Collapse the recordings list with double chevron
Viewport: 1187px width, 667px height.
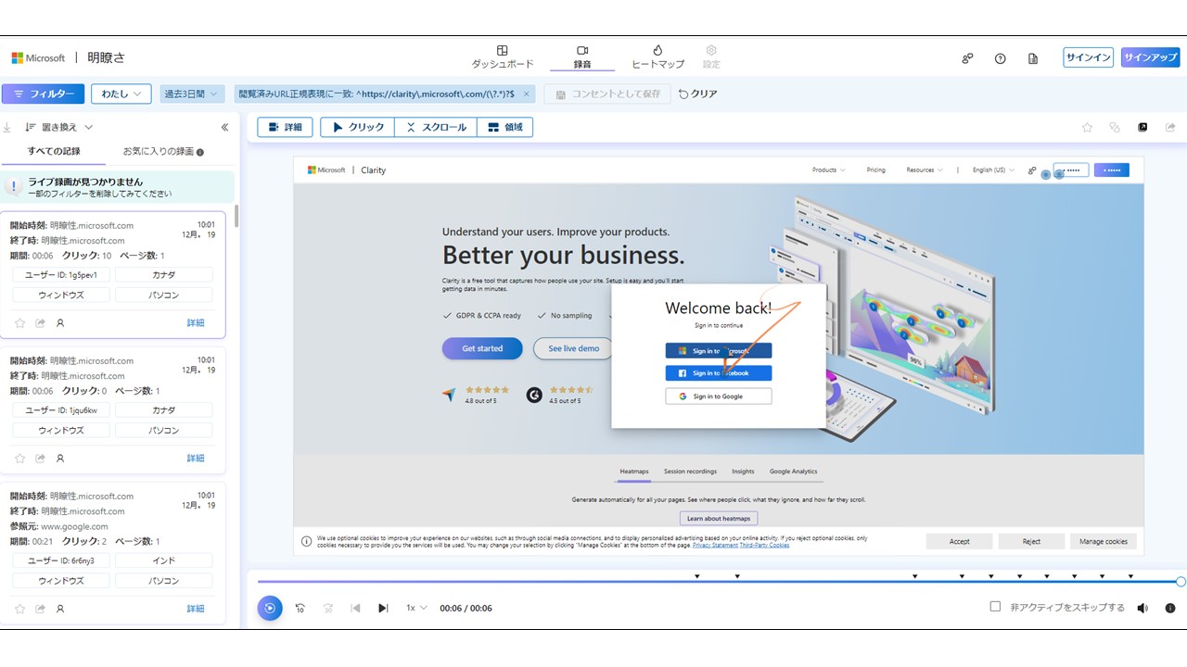224,127
